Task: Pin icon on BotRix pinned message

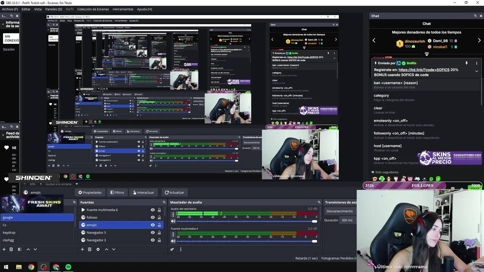Action: [467, 63]
